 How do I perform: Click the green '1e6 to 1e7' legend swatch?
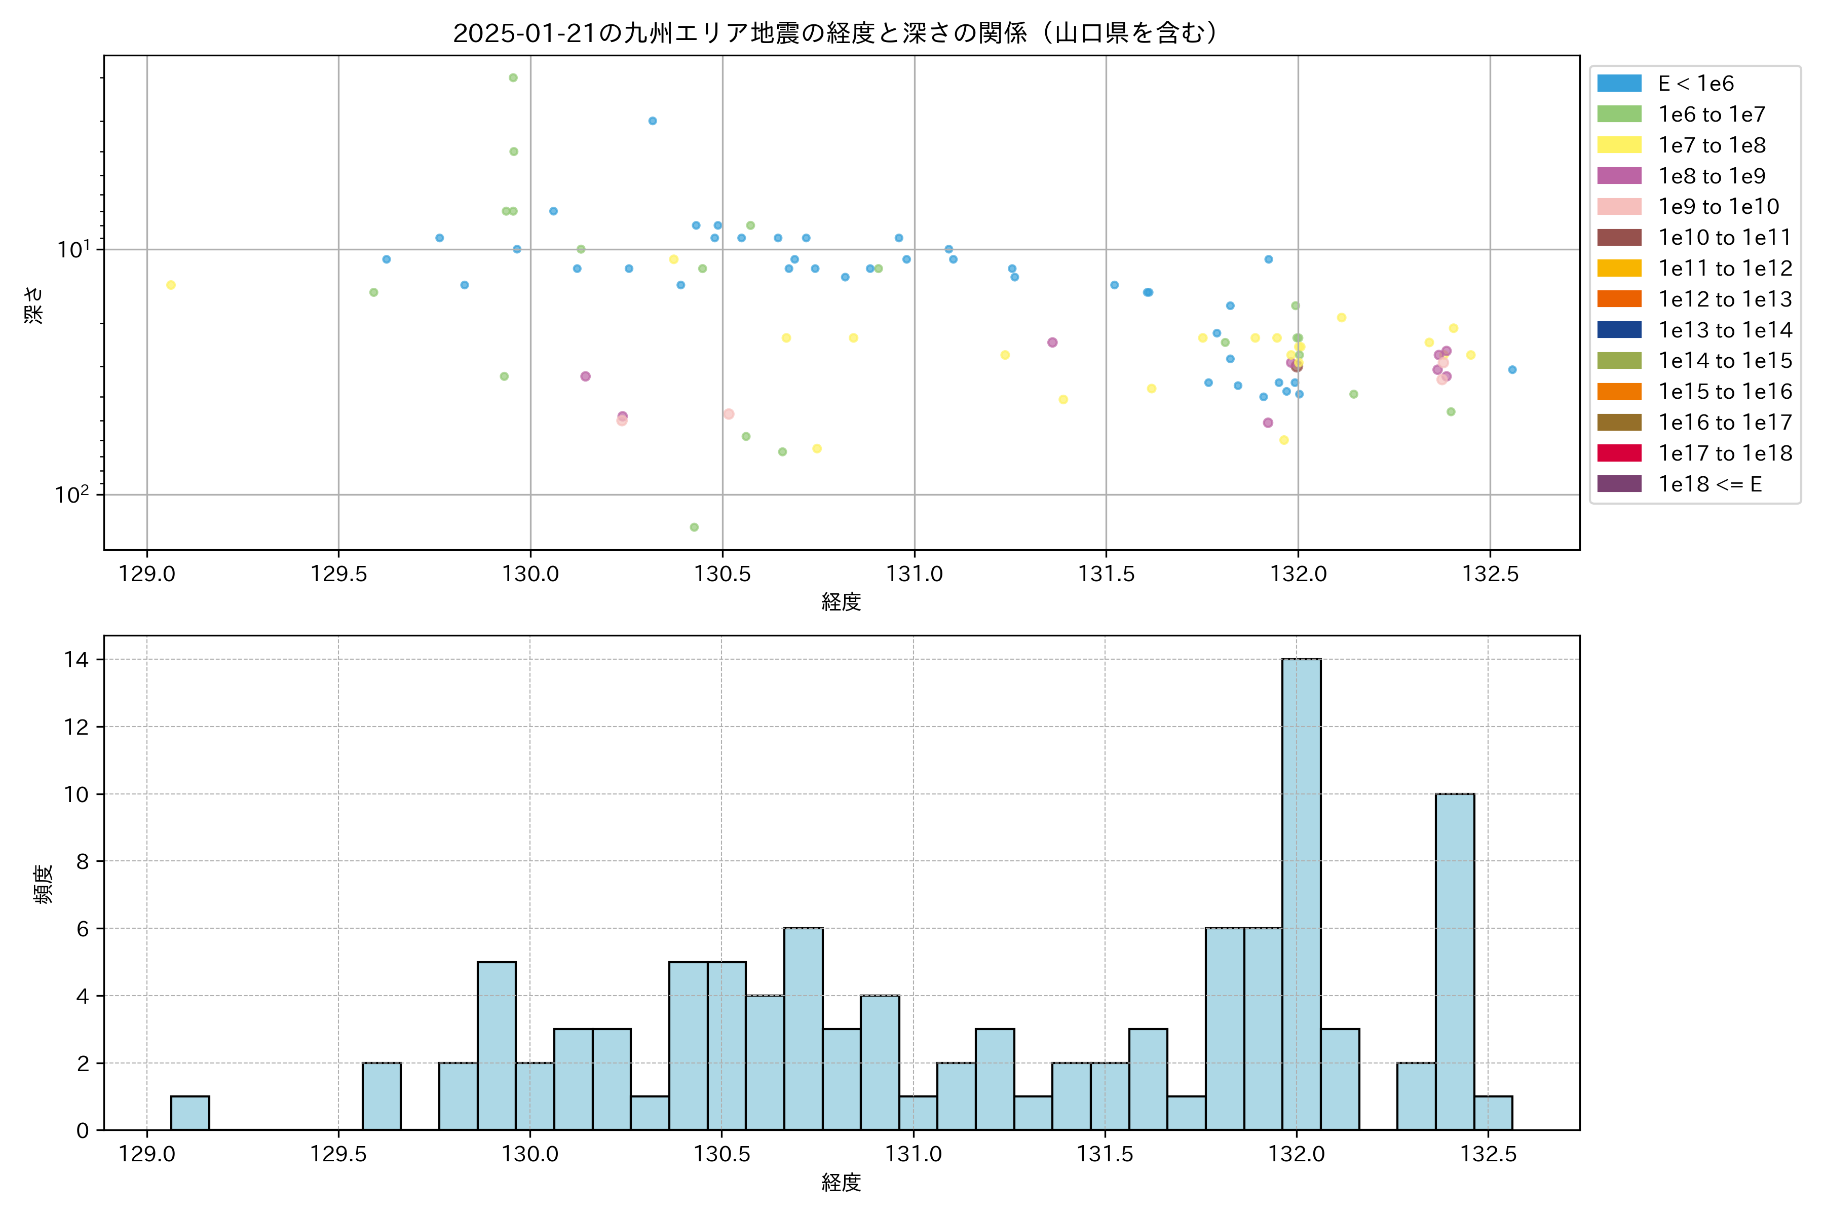1618,114
